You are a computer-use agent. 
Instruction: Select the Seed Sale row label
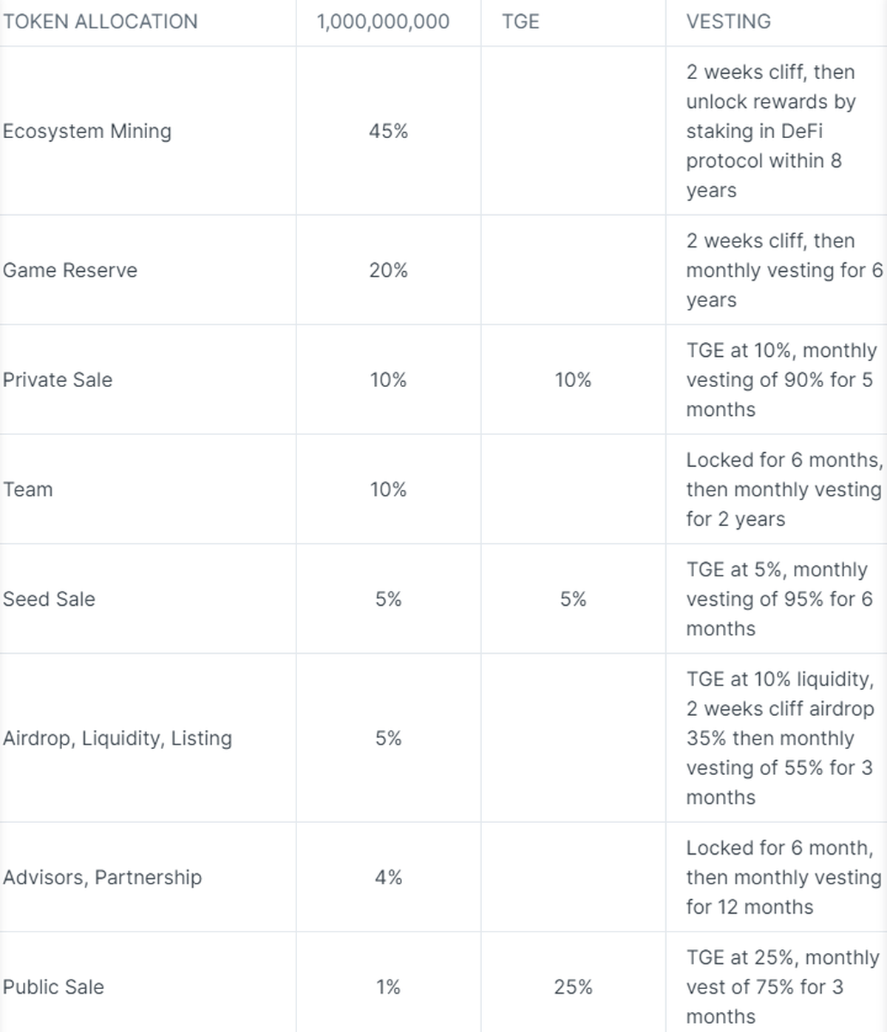click(49, 599)
